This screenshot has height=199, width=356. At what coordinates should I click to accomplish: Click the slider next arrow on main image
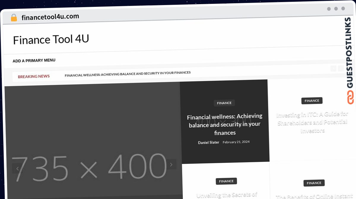tap(171, 164)
